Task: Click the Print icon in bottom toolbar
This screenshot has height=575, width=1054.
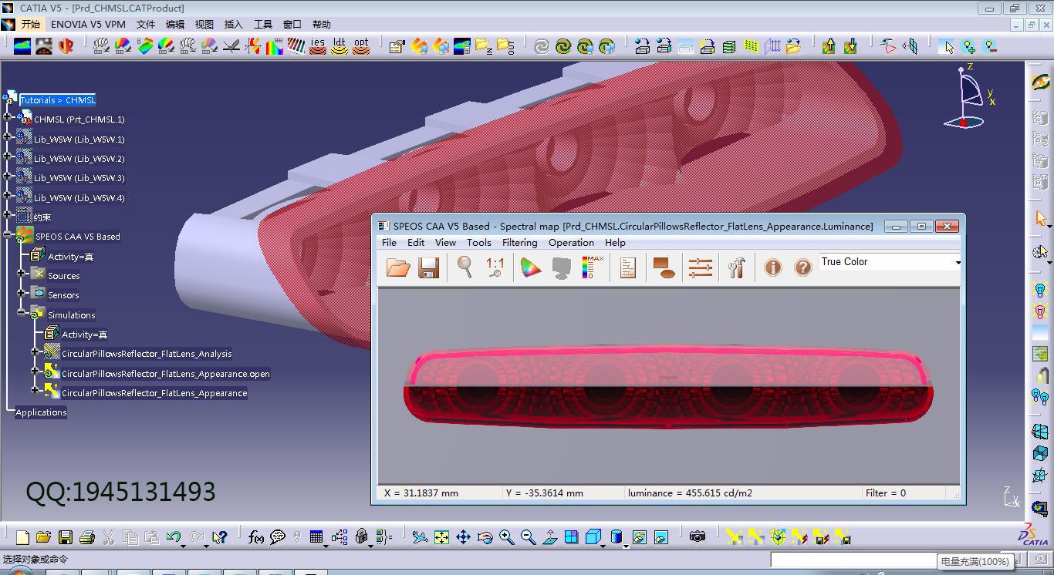Action: click(x=87, y=537)
